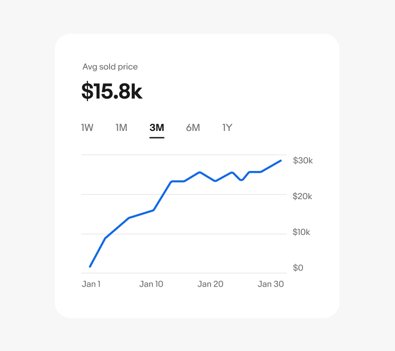Open the 6M time range tab
Image resolution: width=395 pixels, height=351 pixels.
click(193, 128)
